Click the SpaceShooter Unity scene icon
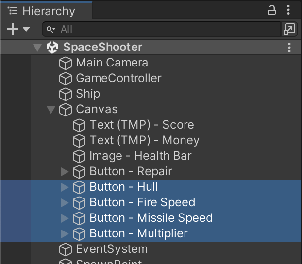Screen dimensions: 302x264 52,48
